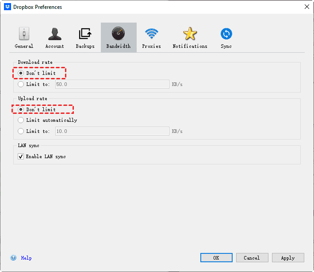Screen dimensions: 314x272
Task: Click the Download rate group label
Action: 35,62
